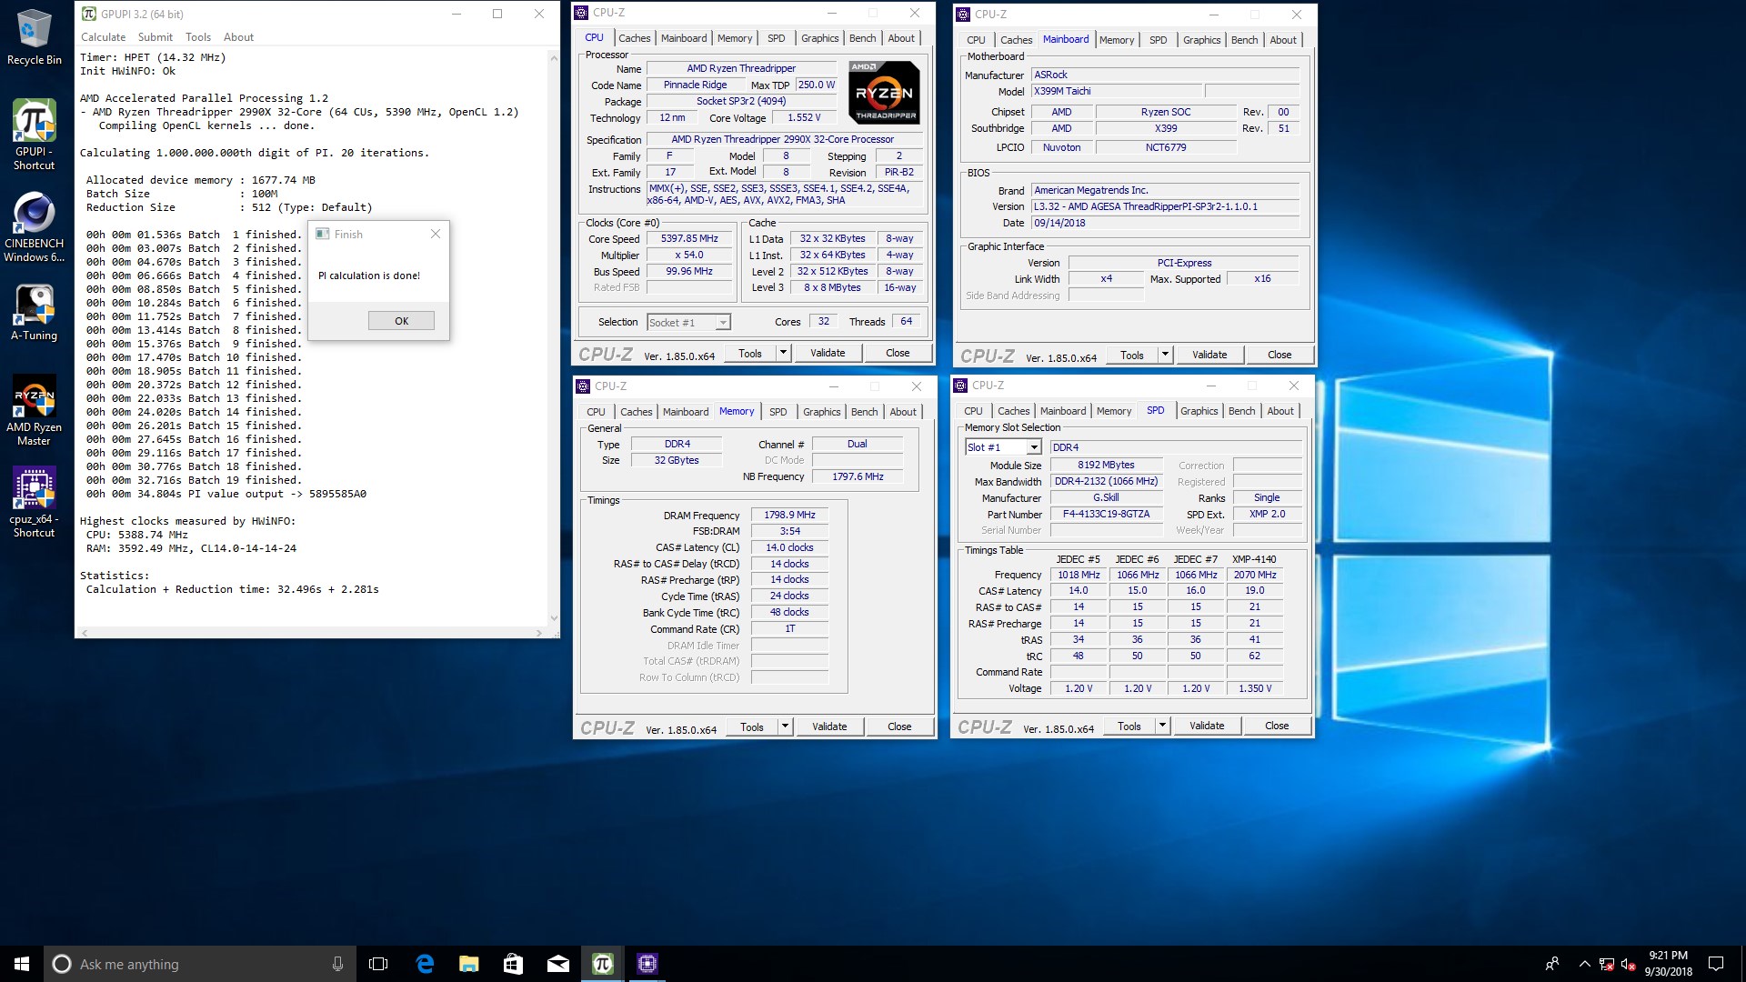Open the SPD tab in the Memory window
Screen dimensions: 1746x982
[x=778, y=412]
